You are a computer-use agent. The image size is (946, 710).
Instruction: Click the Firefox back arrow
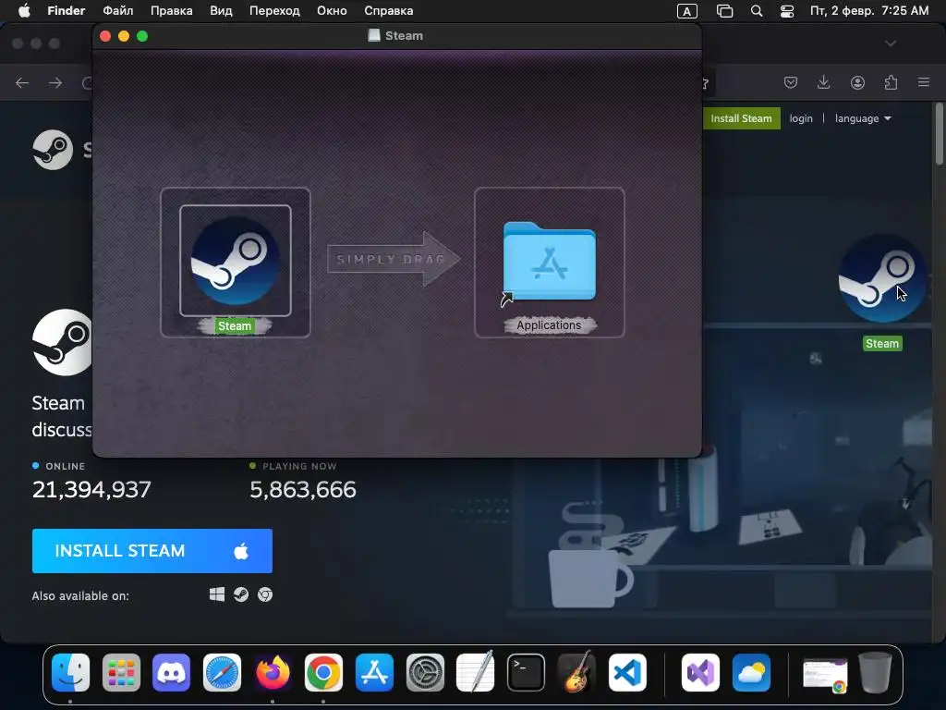(x=22, y=82)
